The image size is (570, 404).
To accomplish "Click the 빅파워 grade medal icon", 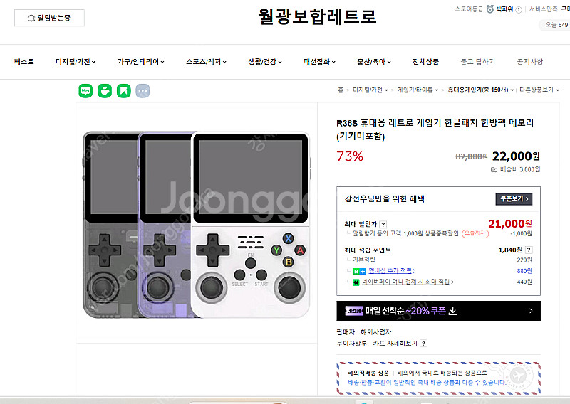I will point(490,9).
